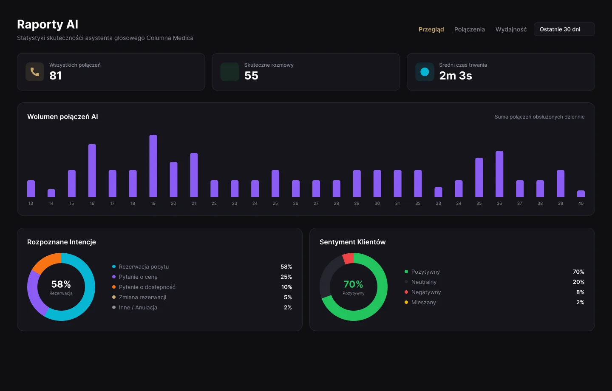This screenshot has height=391, width=612.
Task: Click the gray Inne / Anulacja legend dot
Action: coord(114,307)
